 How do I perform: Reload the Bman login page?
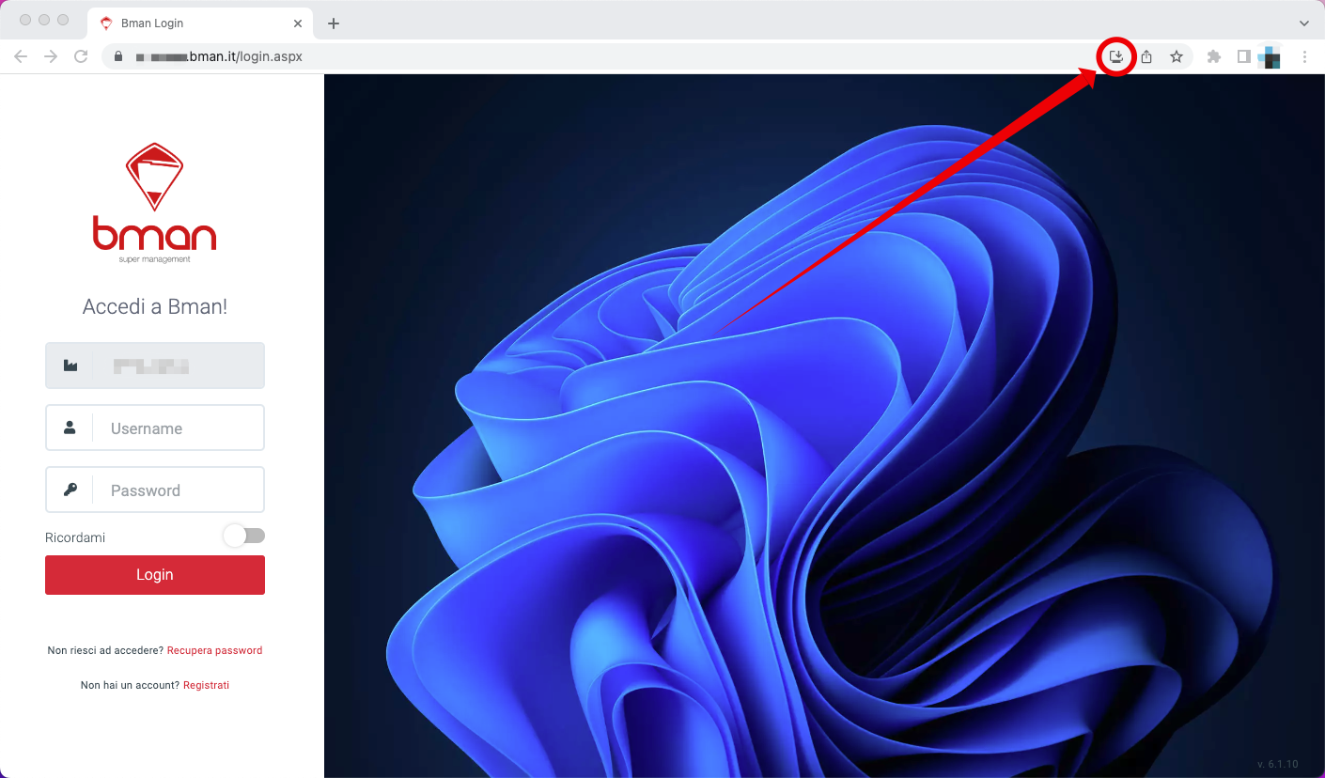coord(81,56)
